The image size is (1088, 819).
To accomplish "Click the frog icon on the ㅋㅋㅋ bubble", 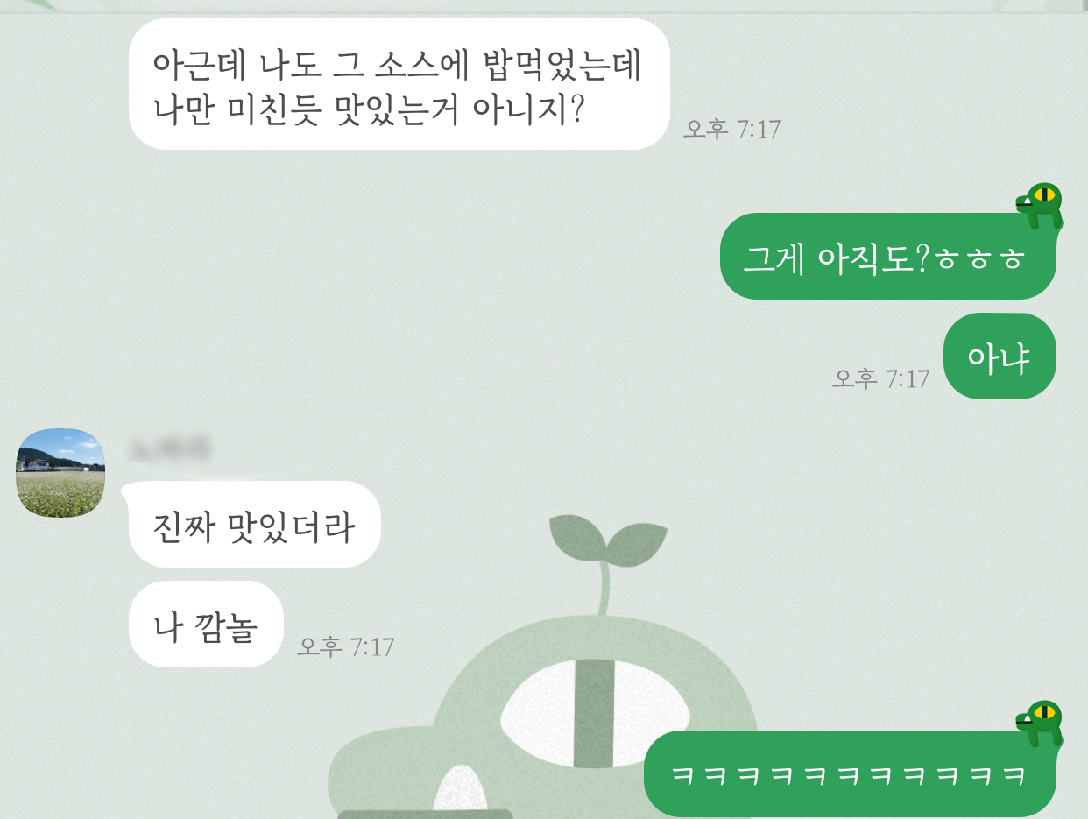I will click(x=1040, y=724).
